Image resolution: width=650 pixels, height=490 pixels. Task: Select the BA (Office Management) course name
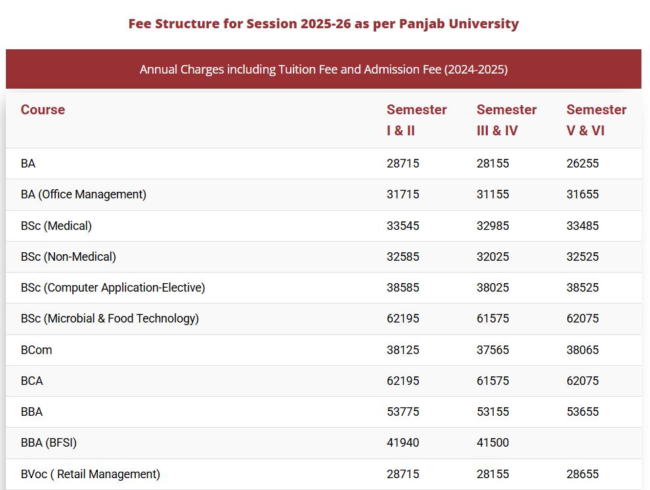83,194
